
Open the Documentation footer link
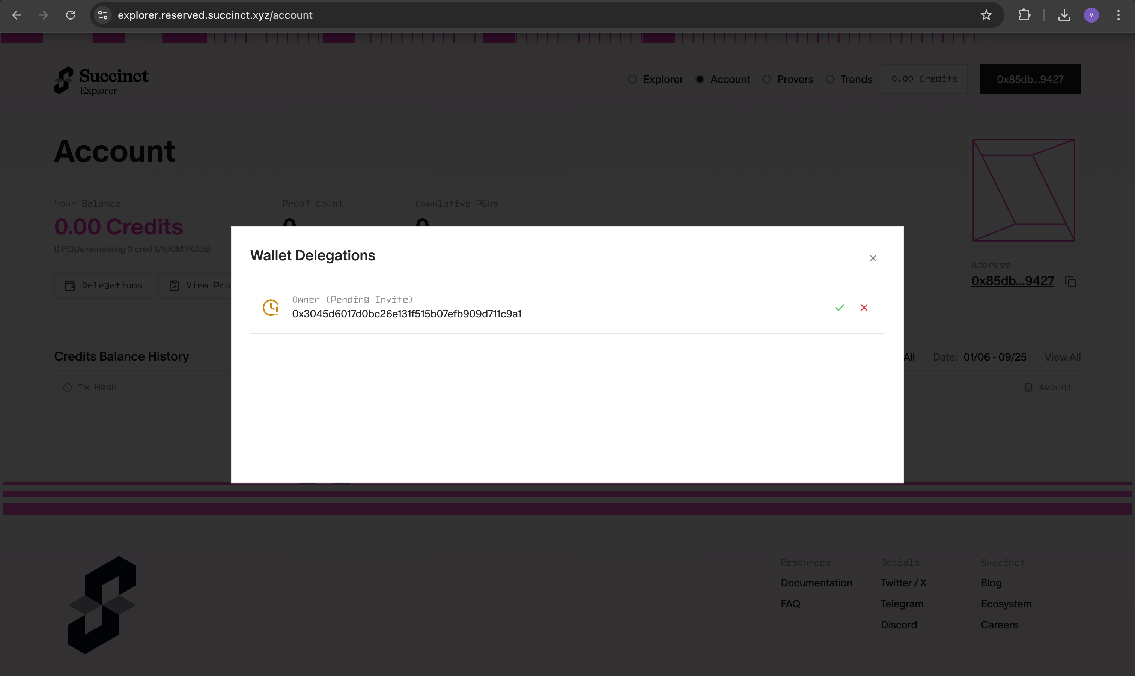tap(816, 583)
